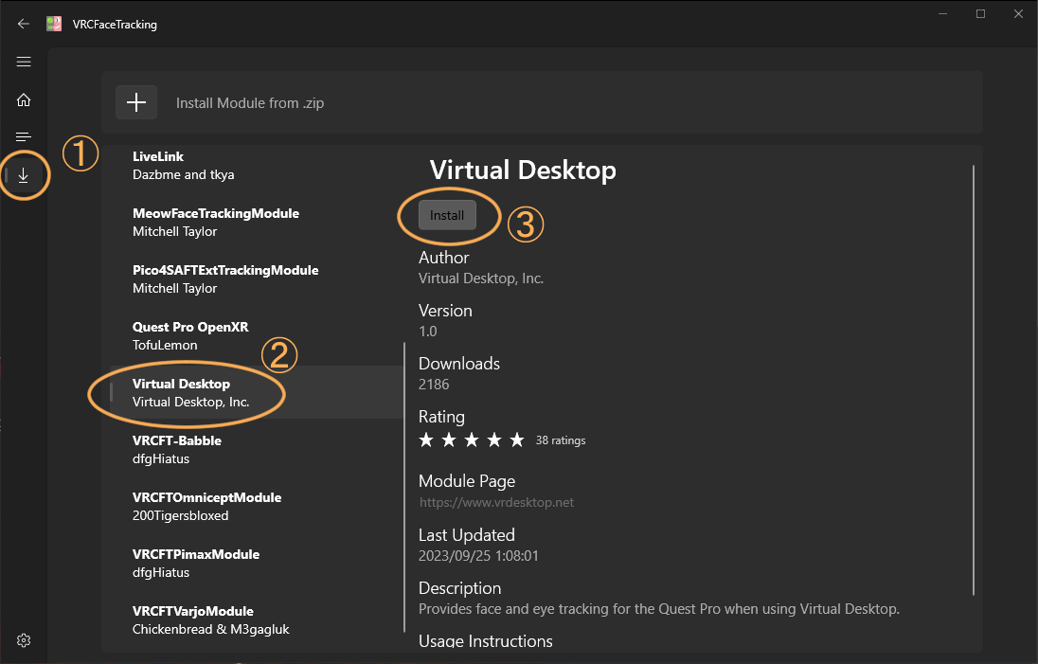
Task: Click the module list scrollbar
Action: [404, 487]
